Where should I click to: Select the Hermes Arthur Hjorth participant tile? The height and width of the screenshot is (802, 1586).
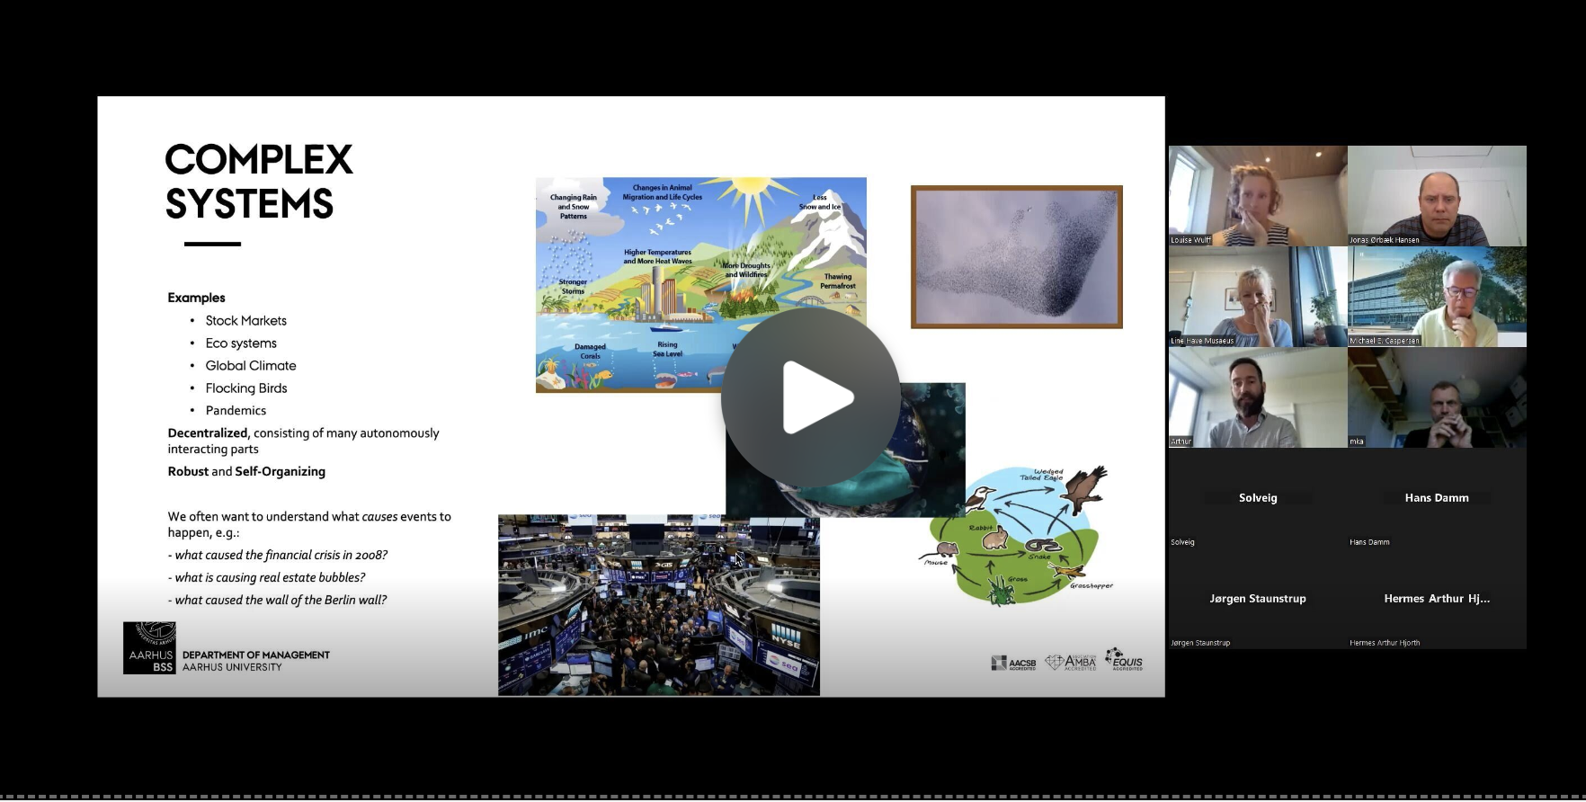1437,599
